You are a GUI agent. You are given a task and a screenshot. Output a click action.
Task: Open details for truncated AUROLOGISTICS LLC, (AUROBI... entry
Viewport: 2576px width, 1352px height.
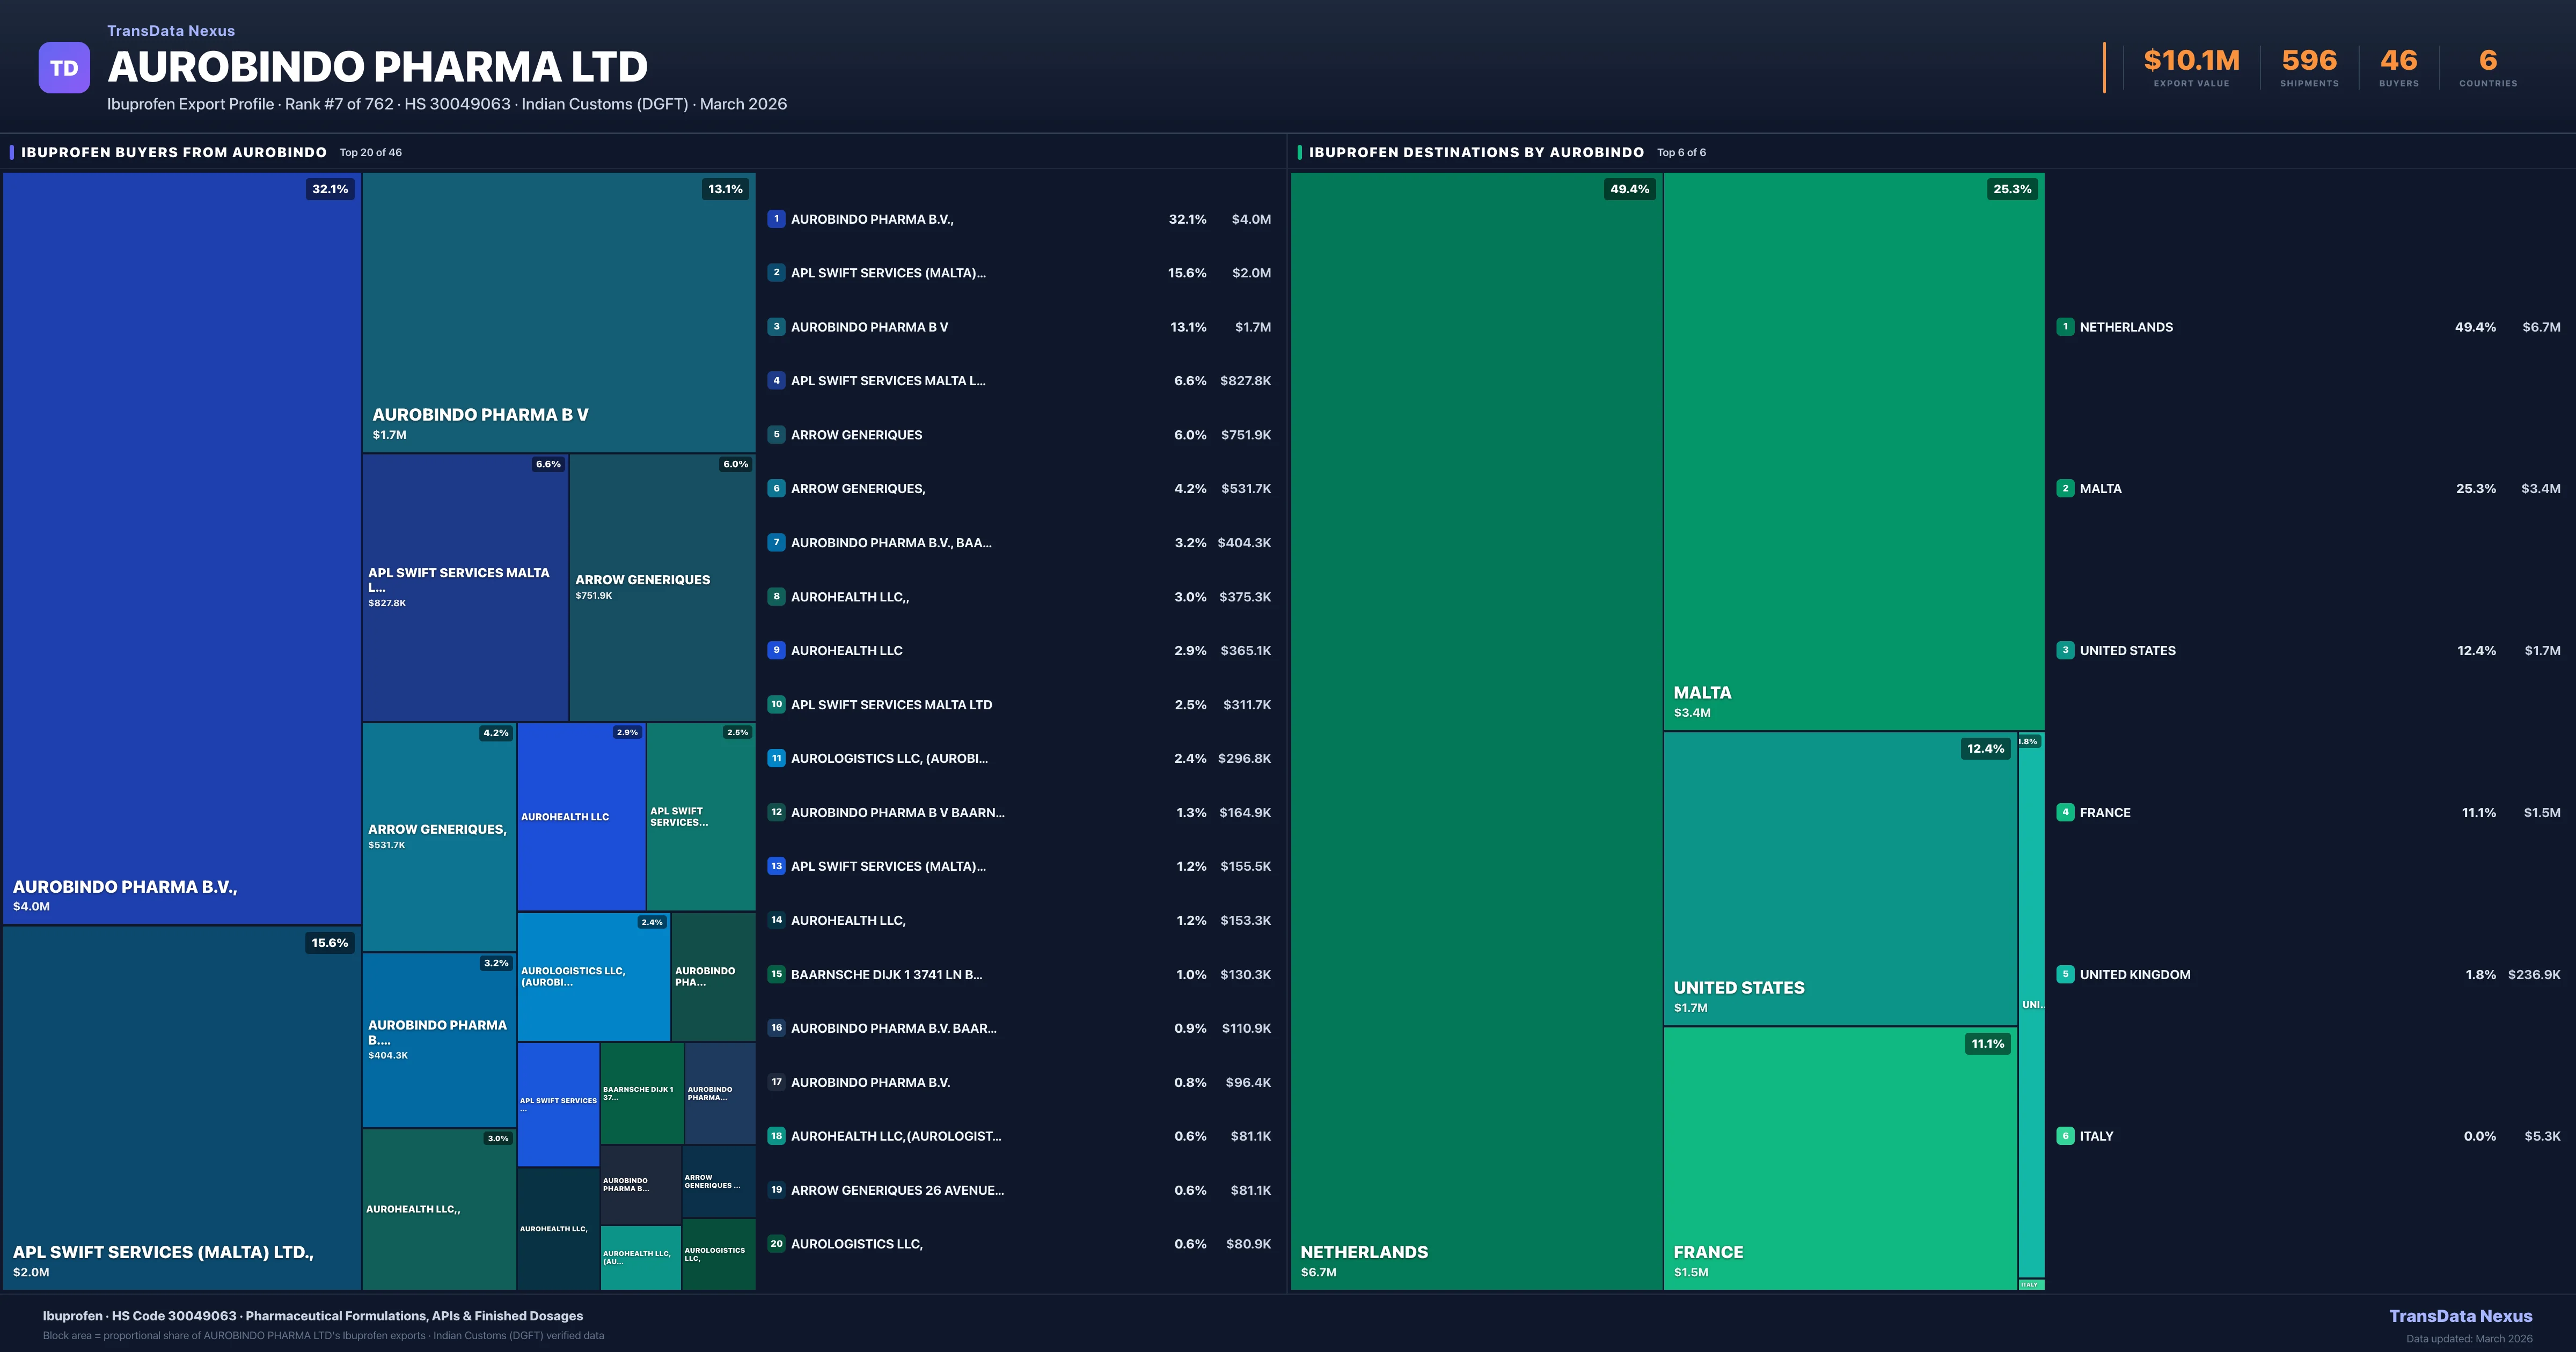[x=890, y=758]
